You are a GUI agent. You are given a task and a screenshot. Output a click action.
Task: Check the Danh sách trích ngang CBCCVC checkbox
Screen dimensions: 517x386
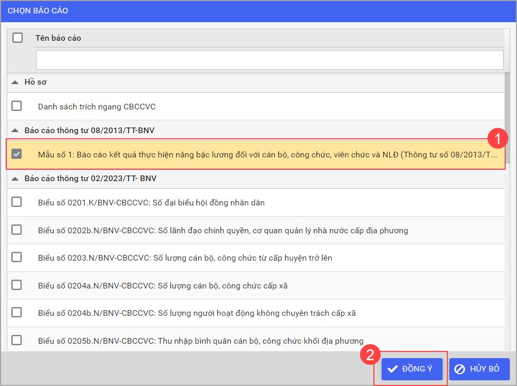click(17, 106)
